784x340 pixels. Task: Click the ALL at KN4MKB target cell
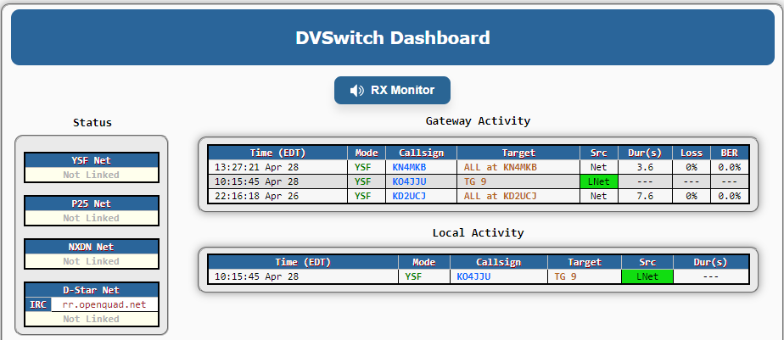(x=518, y=167)
